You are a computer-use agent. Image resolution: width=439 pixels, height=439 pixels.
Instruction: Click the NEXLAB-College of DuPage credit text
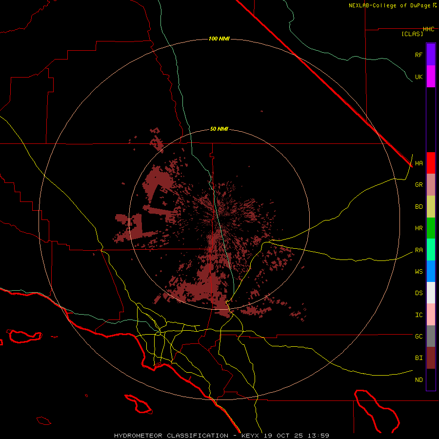coord(389,5)
